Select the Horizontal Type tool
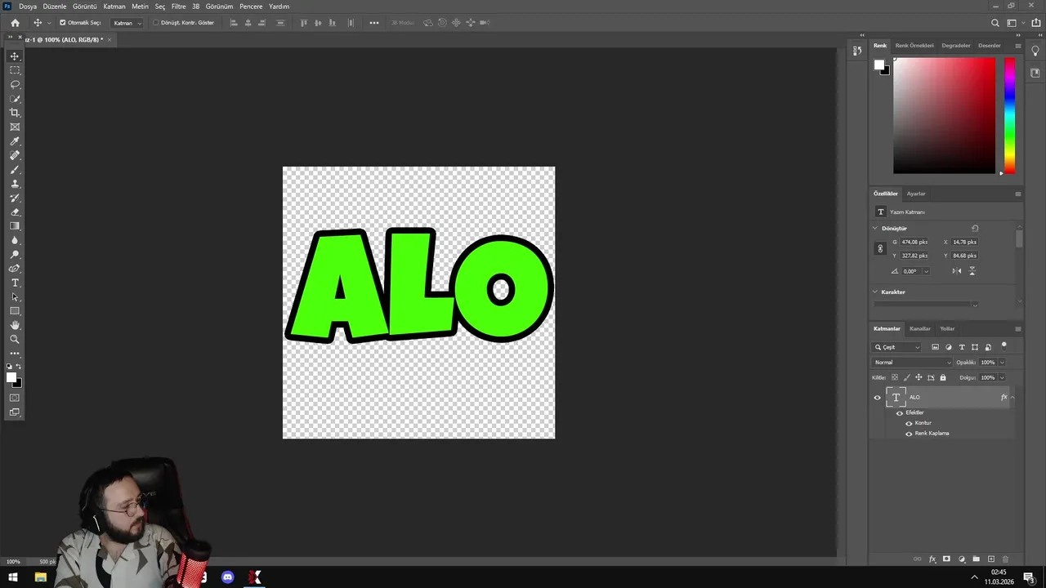Viewport: 1046px width, 588px height. tap(15, 283)
